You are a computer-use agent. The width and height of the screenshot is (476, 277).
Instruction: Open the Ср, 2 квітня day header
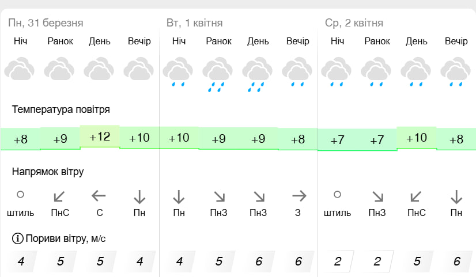[x=354, y=23]
